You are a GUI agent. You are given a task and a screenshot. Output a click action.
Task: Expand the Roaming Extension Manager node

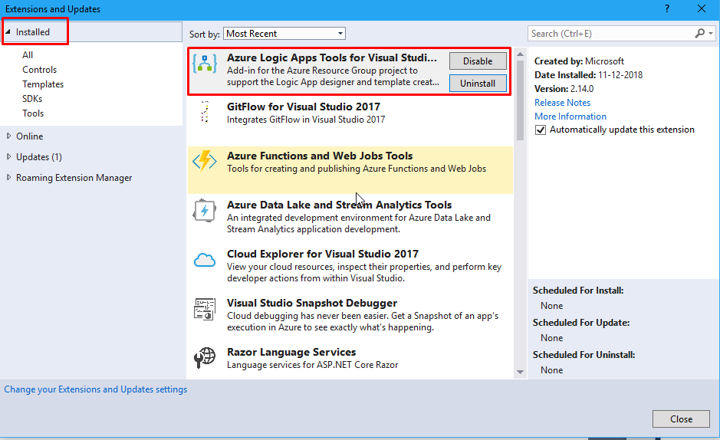[x=8, y=177]
